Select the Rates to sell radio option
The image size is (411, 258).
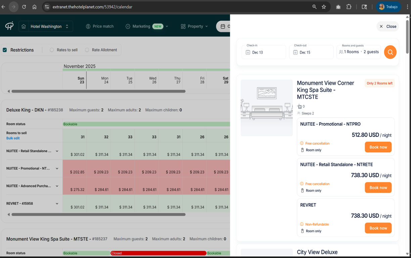(52, 50)
